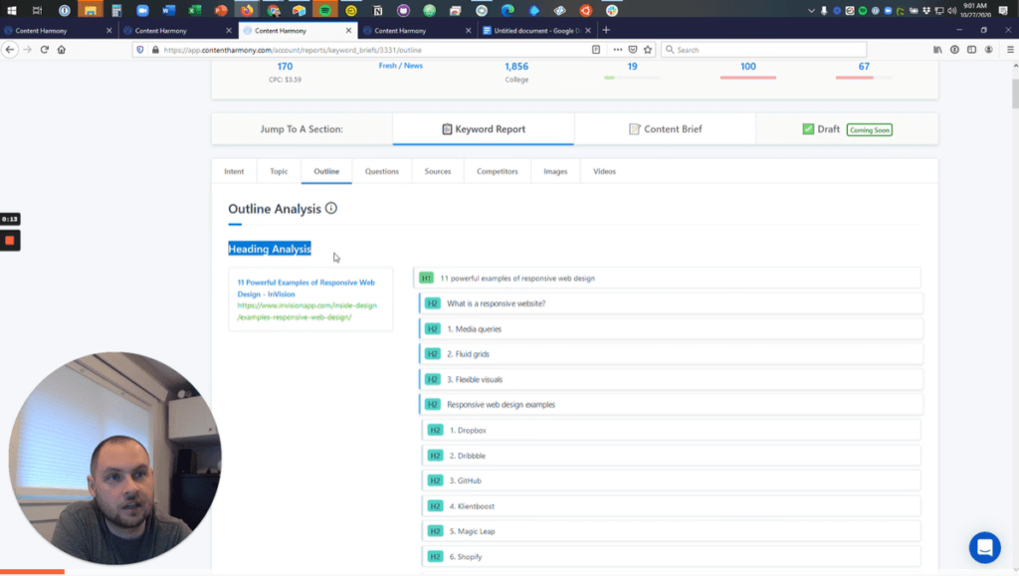Screen dimensions: 1019x576
Task: Open page actions three-dot menu
Action: click(617, 50)
